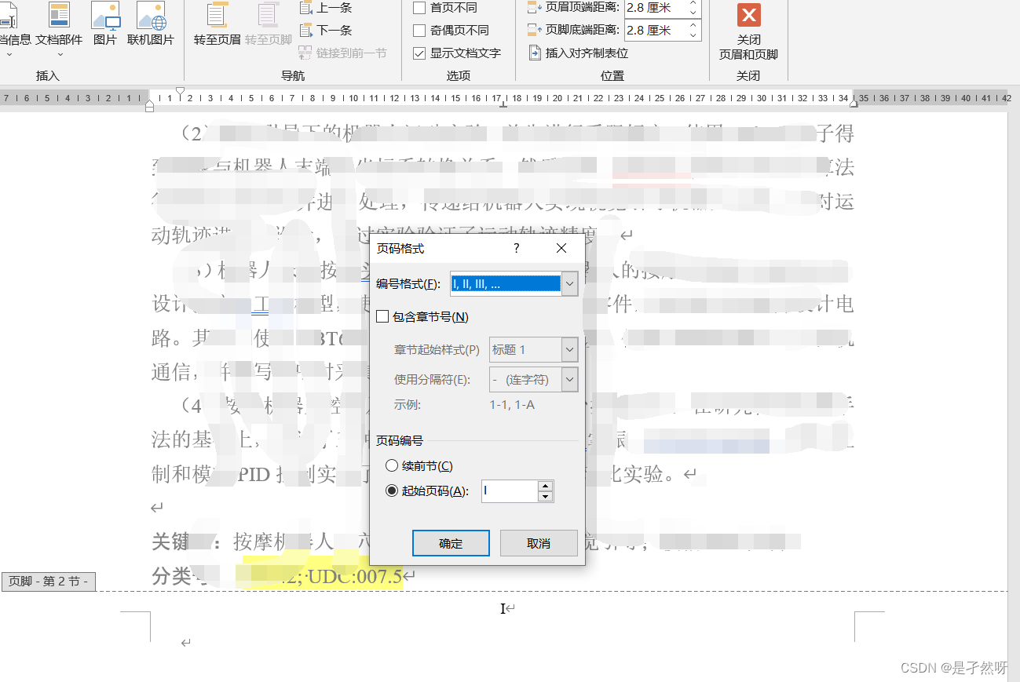Viewport: 1020px width, 682px height.
Task: Click the UDC:007.5 text in document
Action: (x=354, y=577)
